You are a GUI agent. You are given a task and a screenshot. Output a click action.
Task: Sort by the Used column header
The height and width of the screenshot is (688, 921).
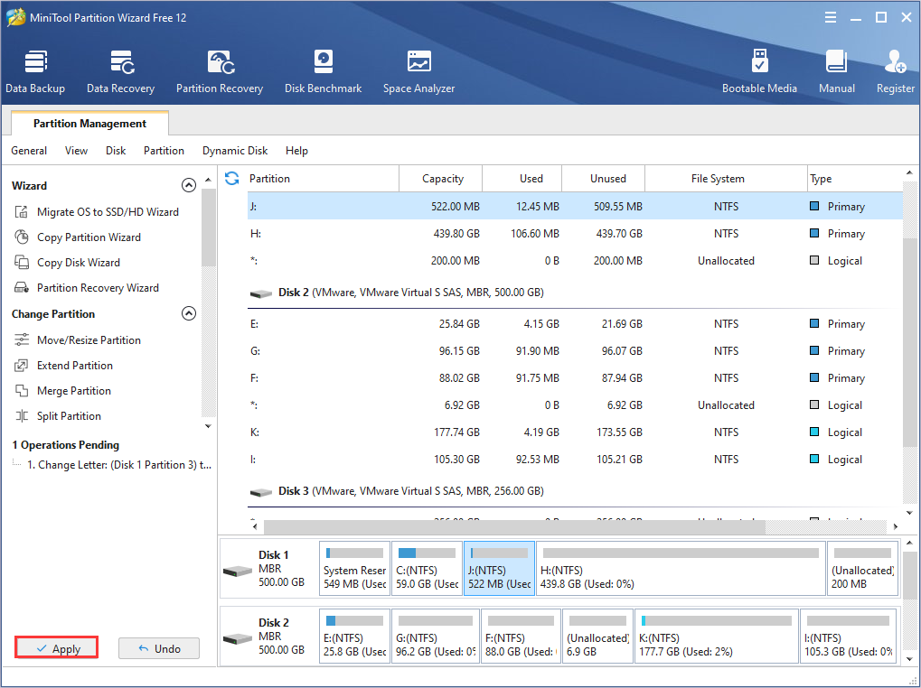(x=522, y=178)
